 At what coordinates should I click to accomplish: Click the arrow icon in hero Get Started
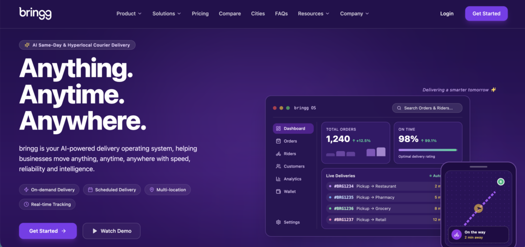(64, 231)
